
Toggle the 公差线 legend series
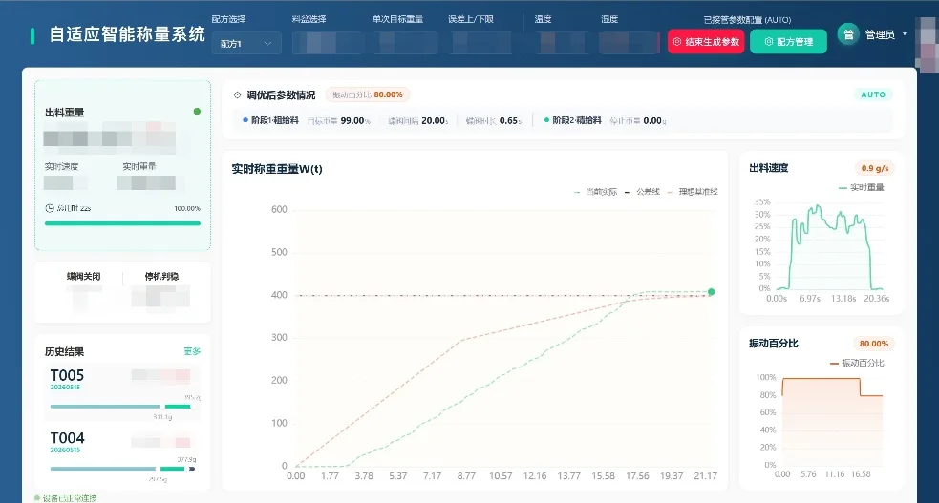(641, 192)
